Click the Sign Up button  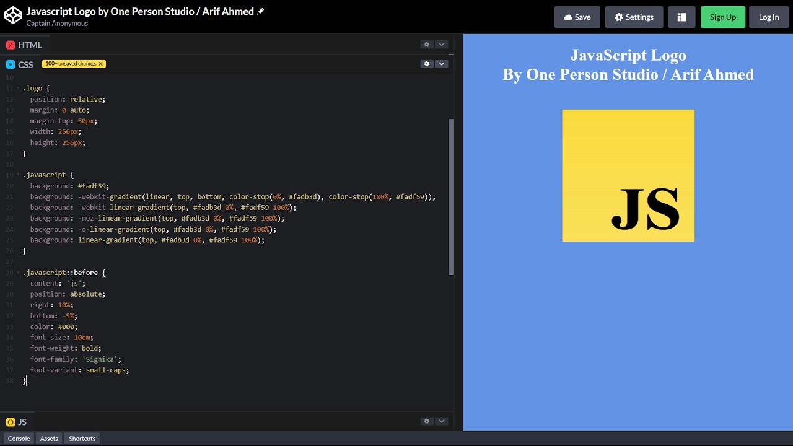(x=723, y=17)
